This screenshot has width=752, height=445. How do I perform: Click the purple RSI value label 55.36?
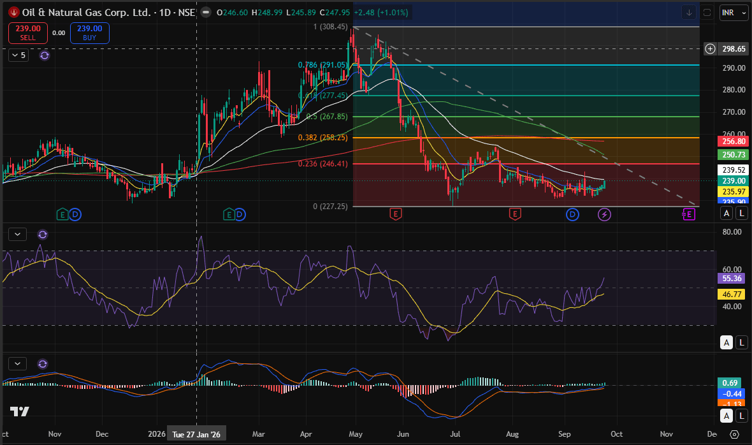(732, 278)
